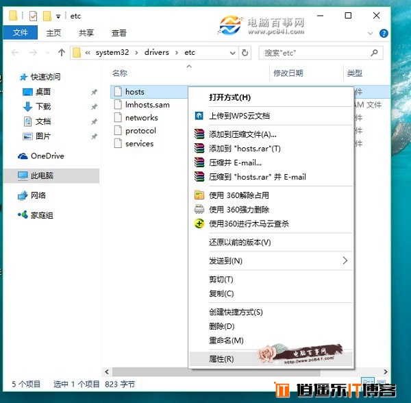Select 快速访问 in the navigation pane

pos(40,77)
